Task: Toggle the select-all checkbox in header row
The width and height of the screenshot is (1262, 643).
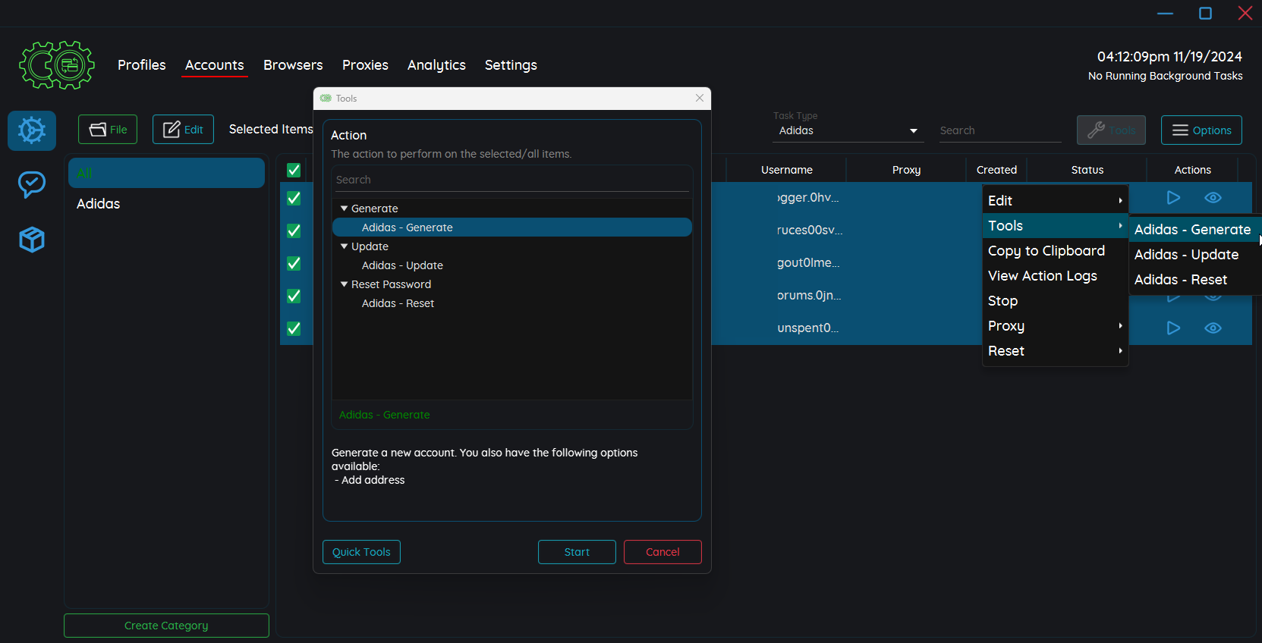Action: [294, 170]
